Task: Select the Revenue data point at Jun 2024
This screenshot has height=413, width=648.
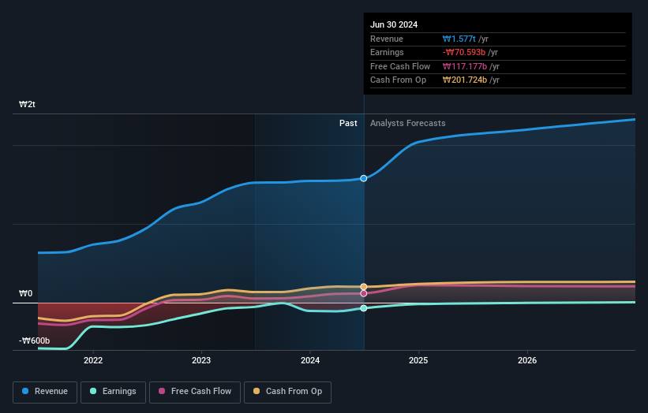Action: click(364, 178)
